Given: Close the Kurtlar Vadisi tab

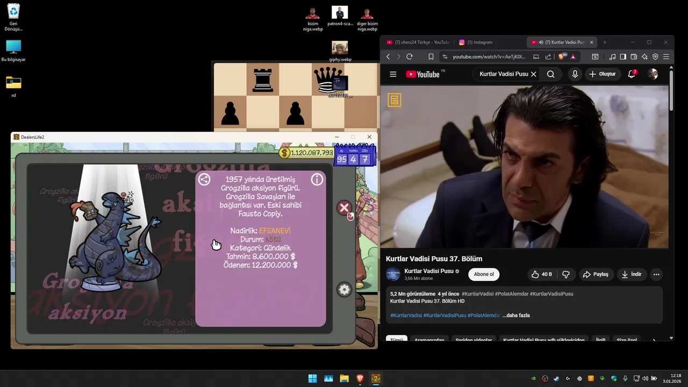Looking at the screenshot, I should pyautogui.click(x=592, y=42).
